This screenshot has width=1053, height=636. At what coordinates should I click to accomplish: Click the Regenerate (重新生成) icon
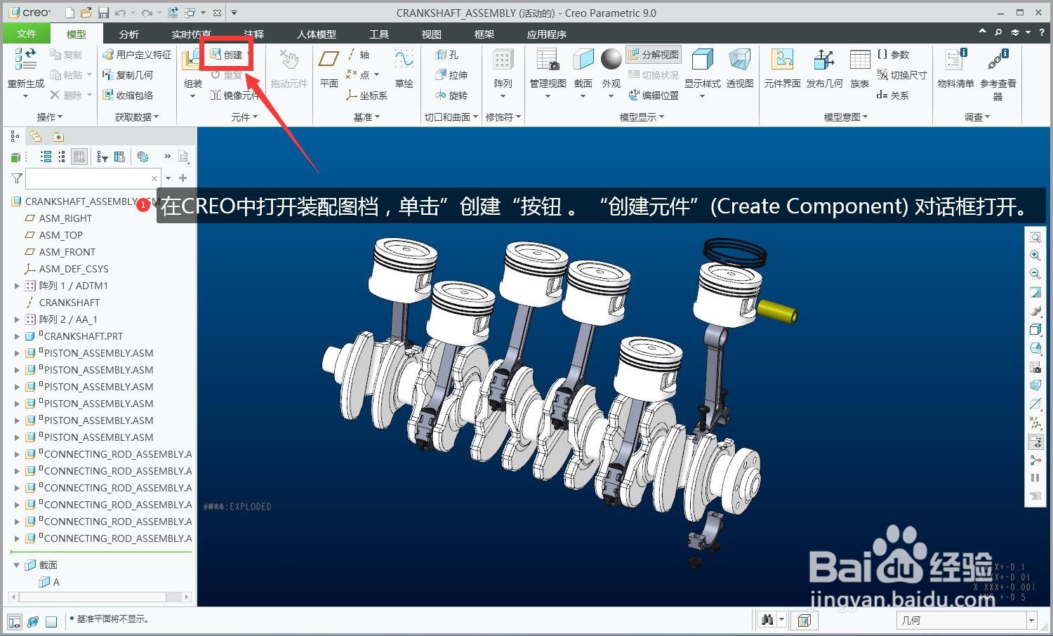pyautogui.click(x=25, y=60)
